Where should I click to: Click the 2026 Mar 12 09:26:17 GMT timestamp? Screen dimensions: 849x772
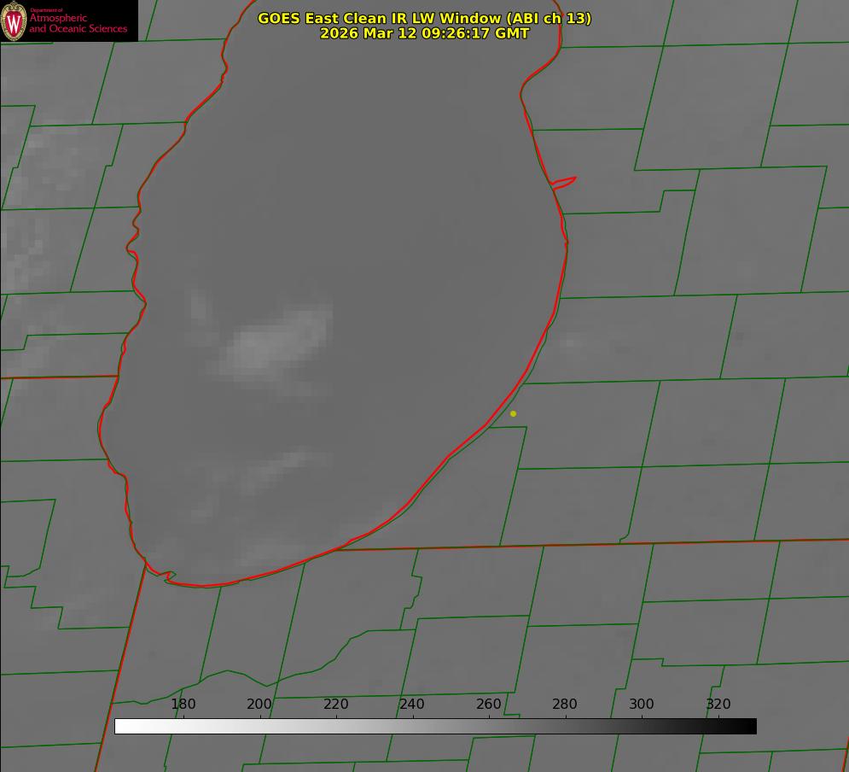425,33
